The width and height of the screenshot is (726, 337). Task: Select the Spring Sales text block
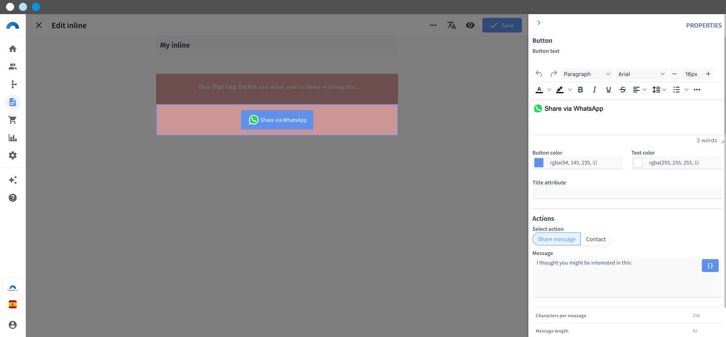pyautogui.click(x=277, y=89)
